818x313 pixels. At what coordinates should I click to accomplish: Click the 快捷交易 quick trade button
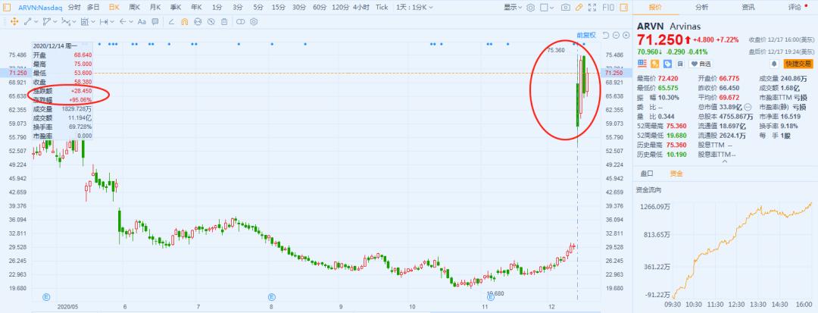click(x=798, y=64)
